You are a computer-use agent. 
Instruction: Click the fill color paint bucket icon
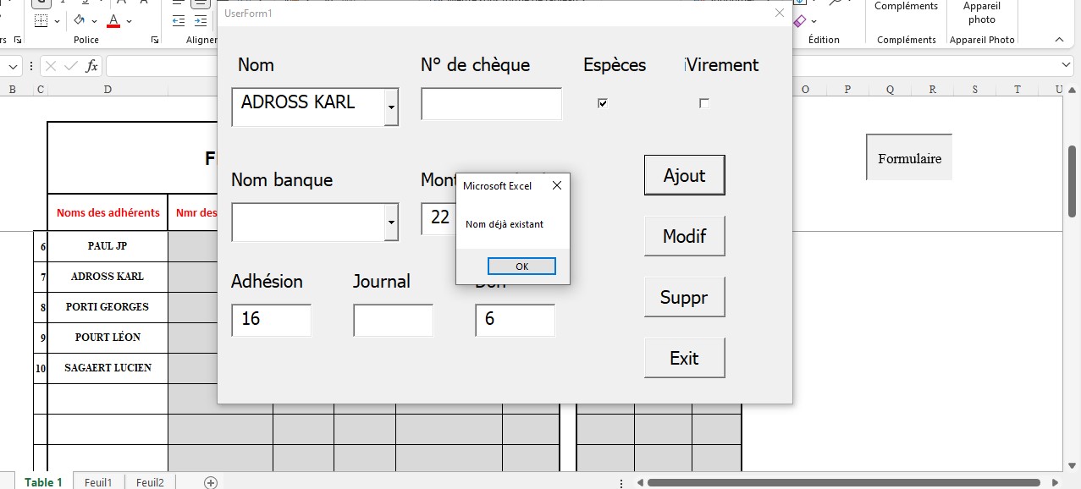click(80, 20)
